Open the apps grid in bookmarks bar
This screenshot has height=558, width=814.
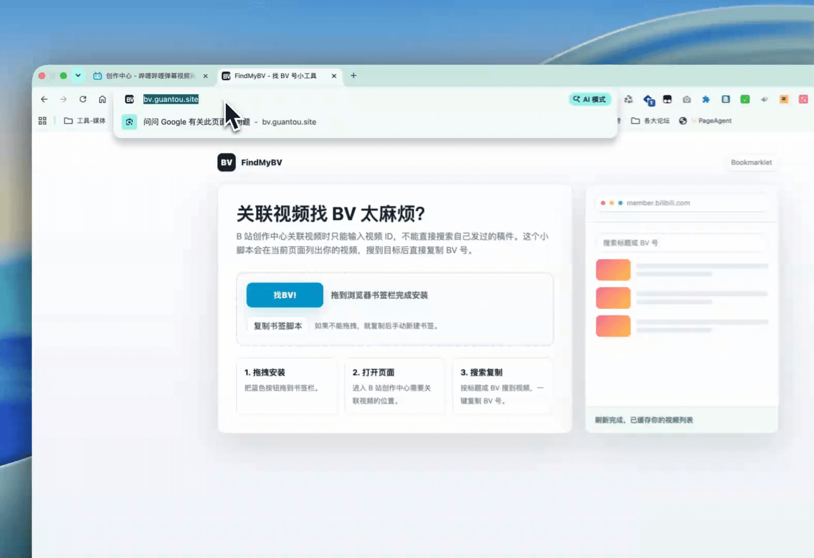(42, 121)
